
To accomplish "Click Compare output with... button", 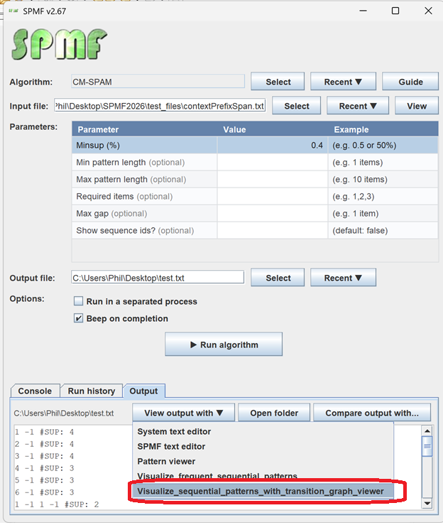I will (372, 413).
